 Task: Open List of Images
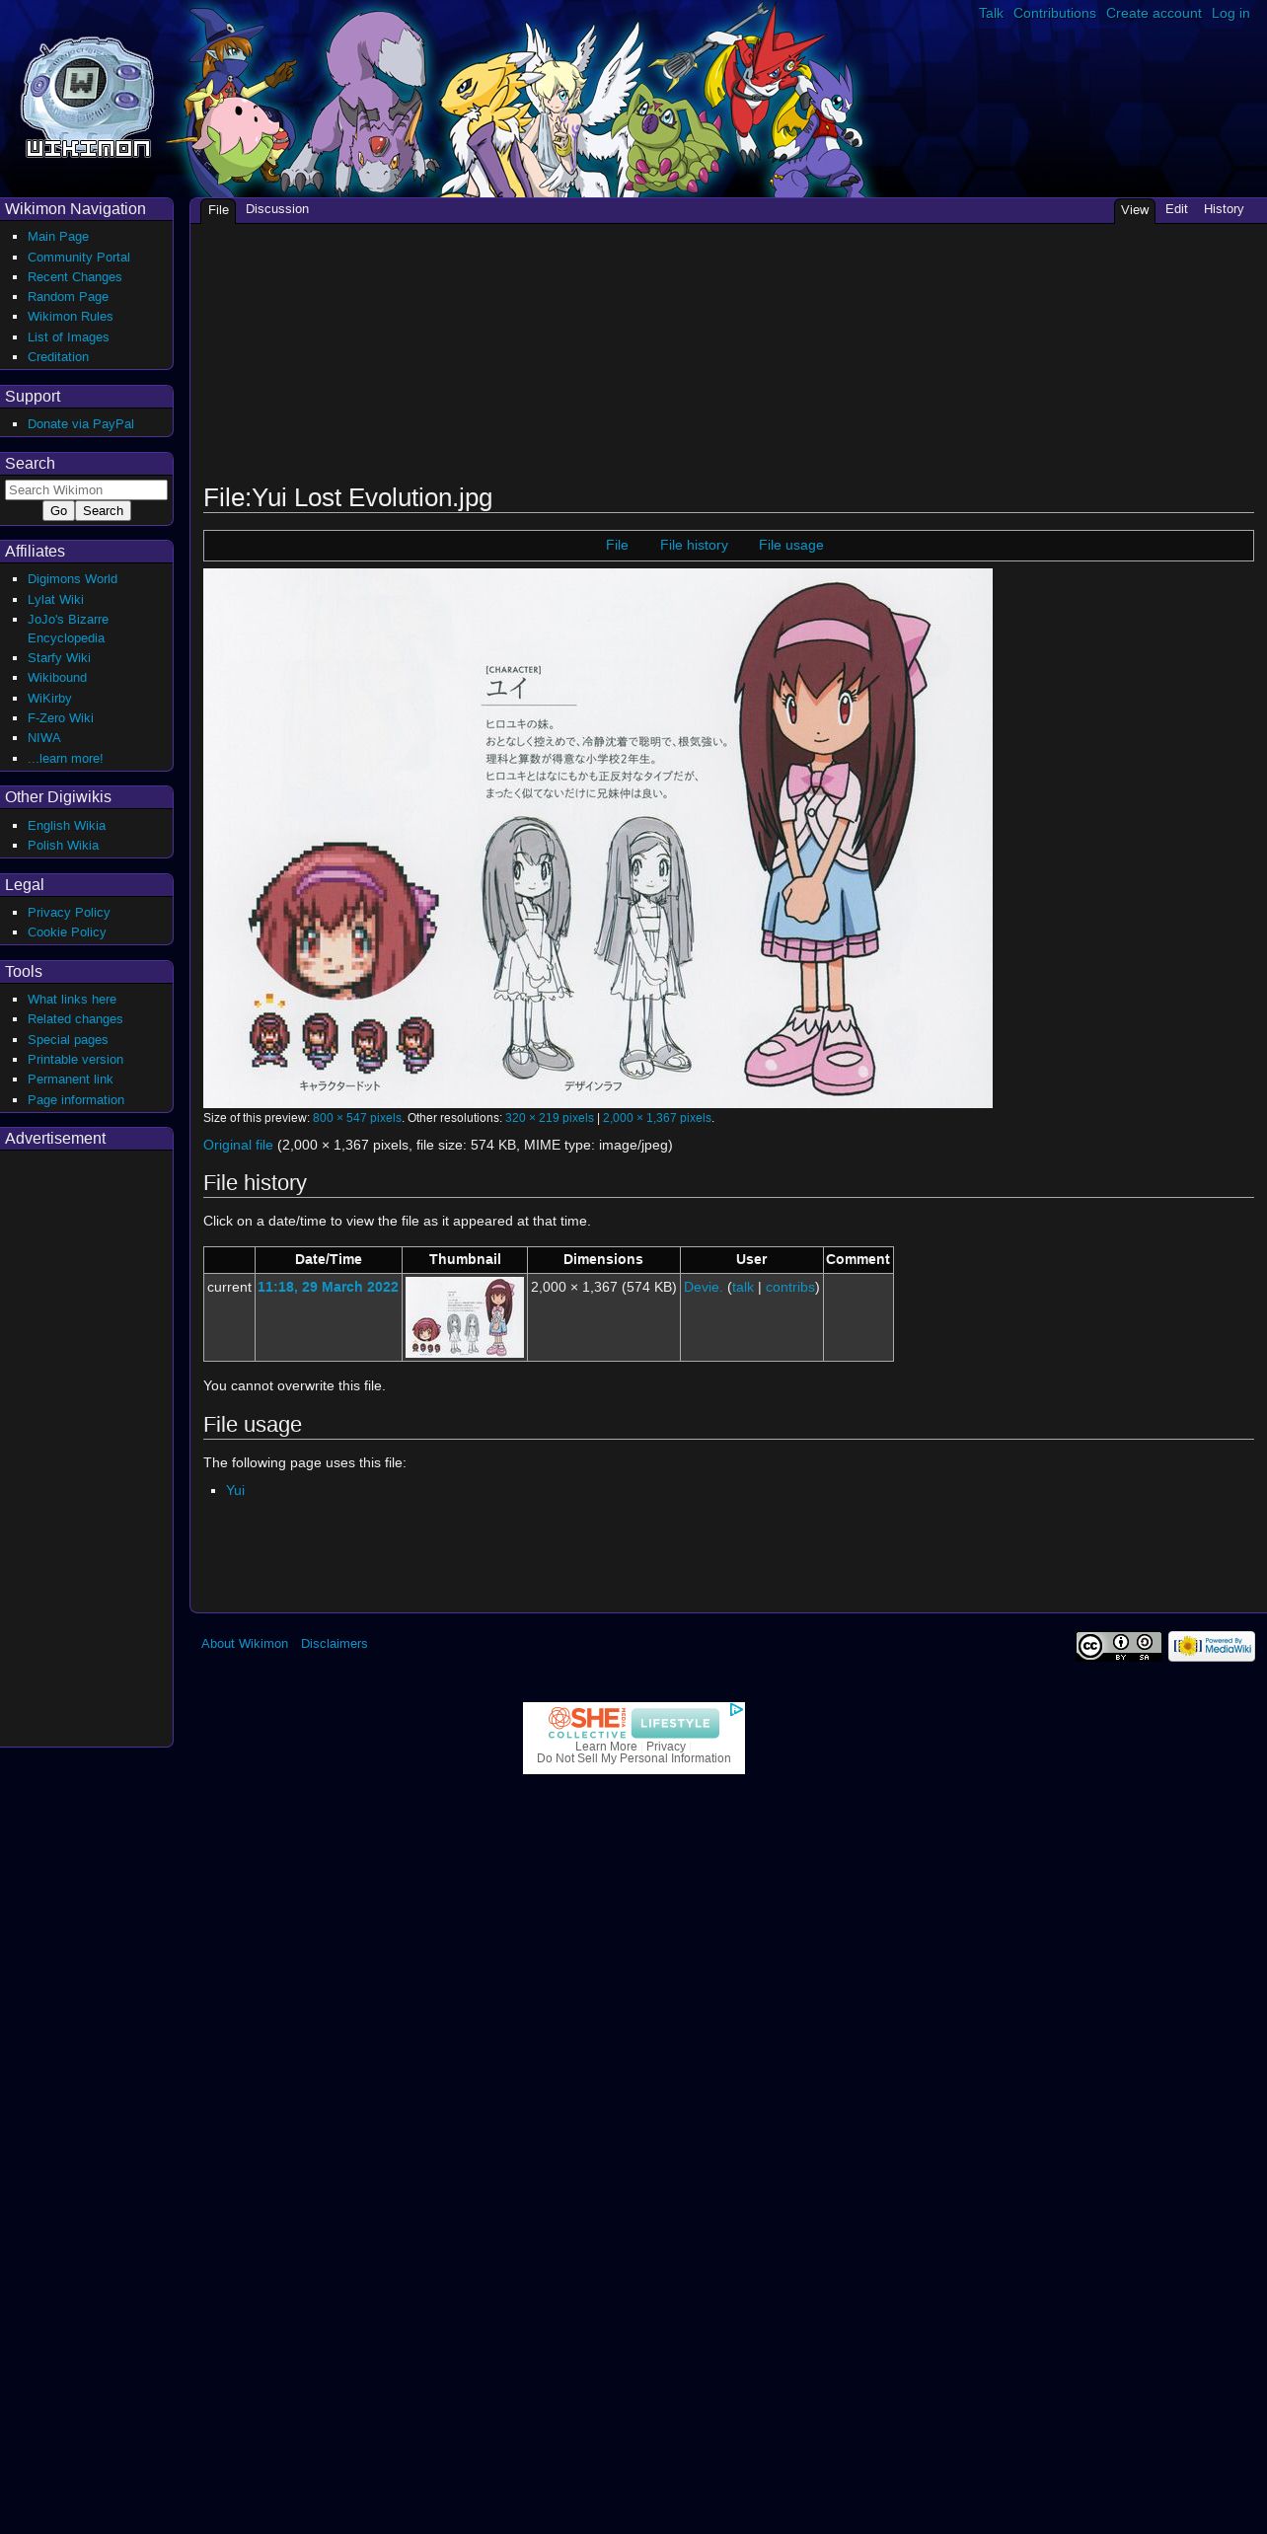click(68, 337)
